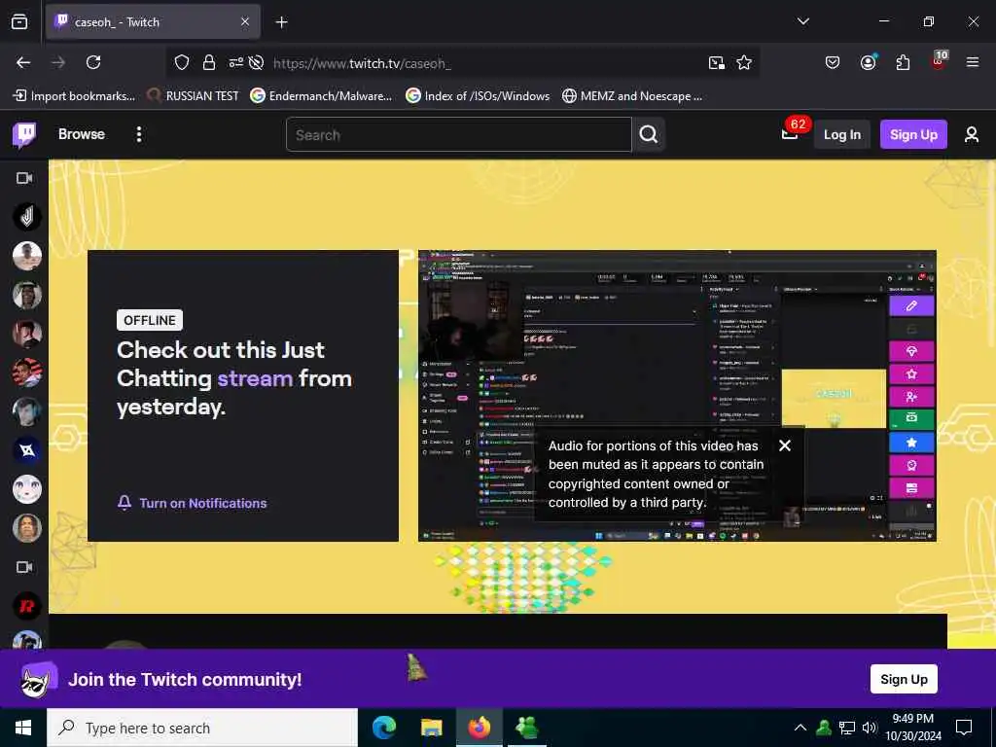Screen dimensions: 996x747
Task: Open site permissions icon in address bar
Action: click(235, 63)
